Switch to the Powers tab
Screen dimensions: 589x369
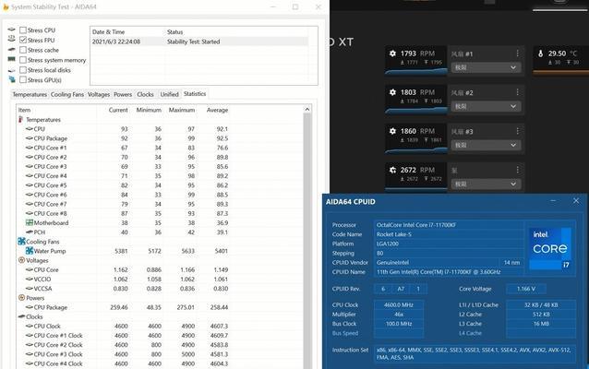pos(123,95)
